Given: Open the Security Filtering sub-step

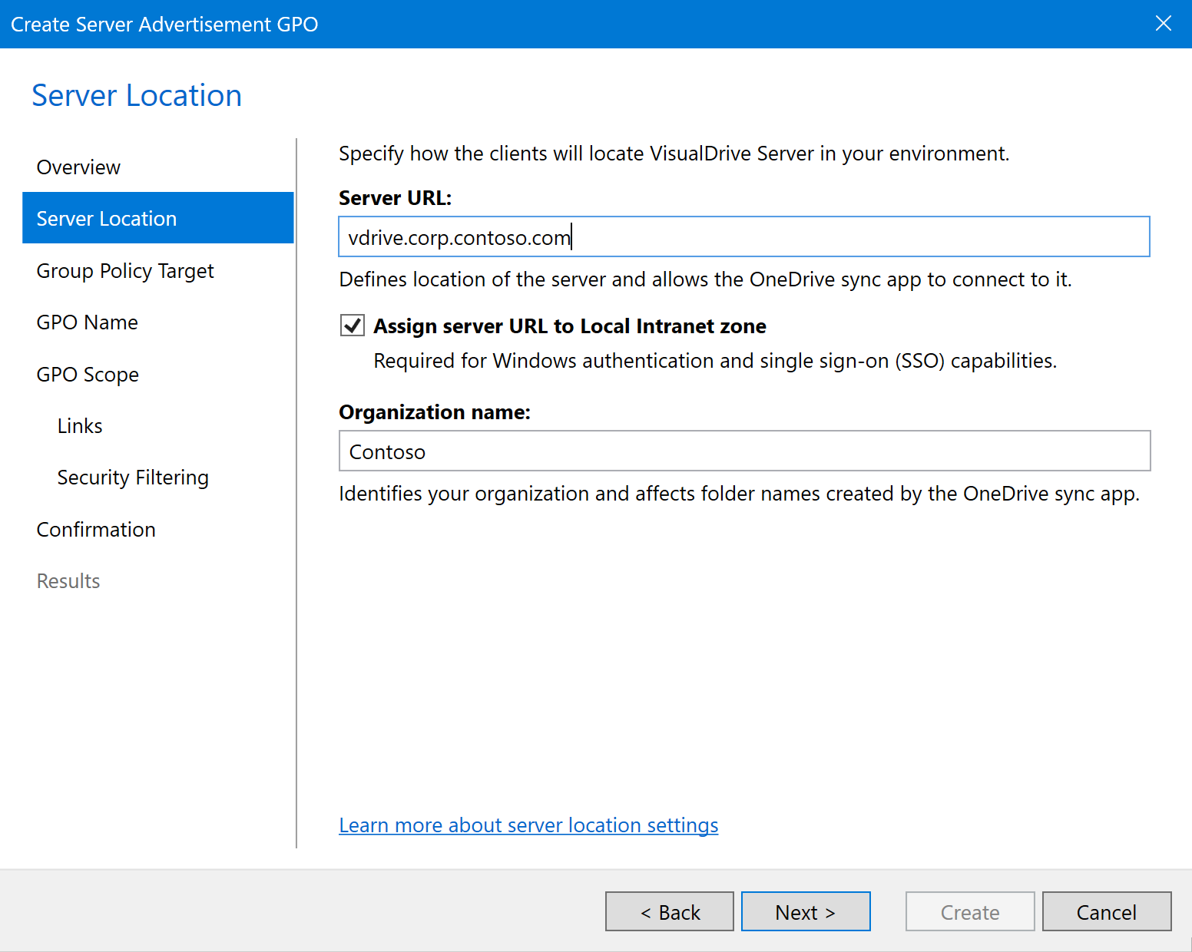Looking at the screenshot, I should tap(133, 478).
